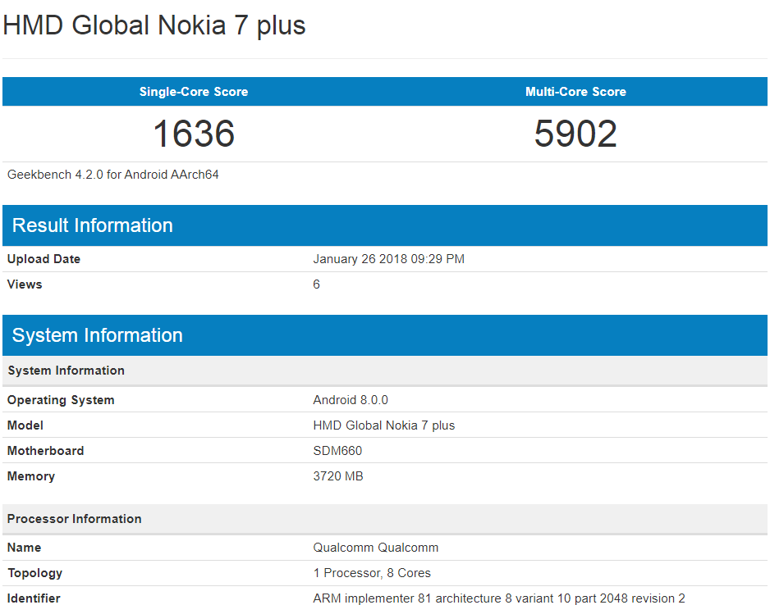Select the Topology label
Screen dimensions: 770x605
(34, 573)
